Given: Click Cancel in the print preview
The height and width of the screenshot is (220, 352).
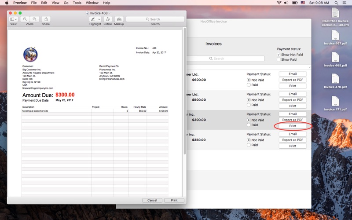Looking at the screenshot, I should click(152, 200).
